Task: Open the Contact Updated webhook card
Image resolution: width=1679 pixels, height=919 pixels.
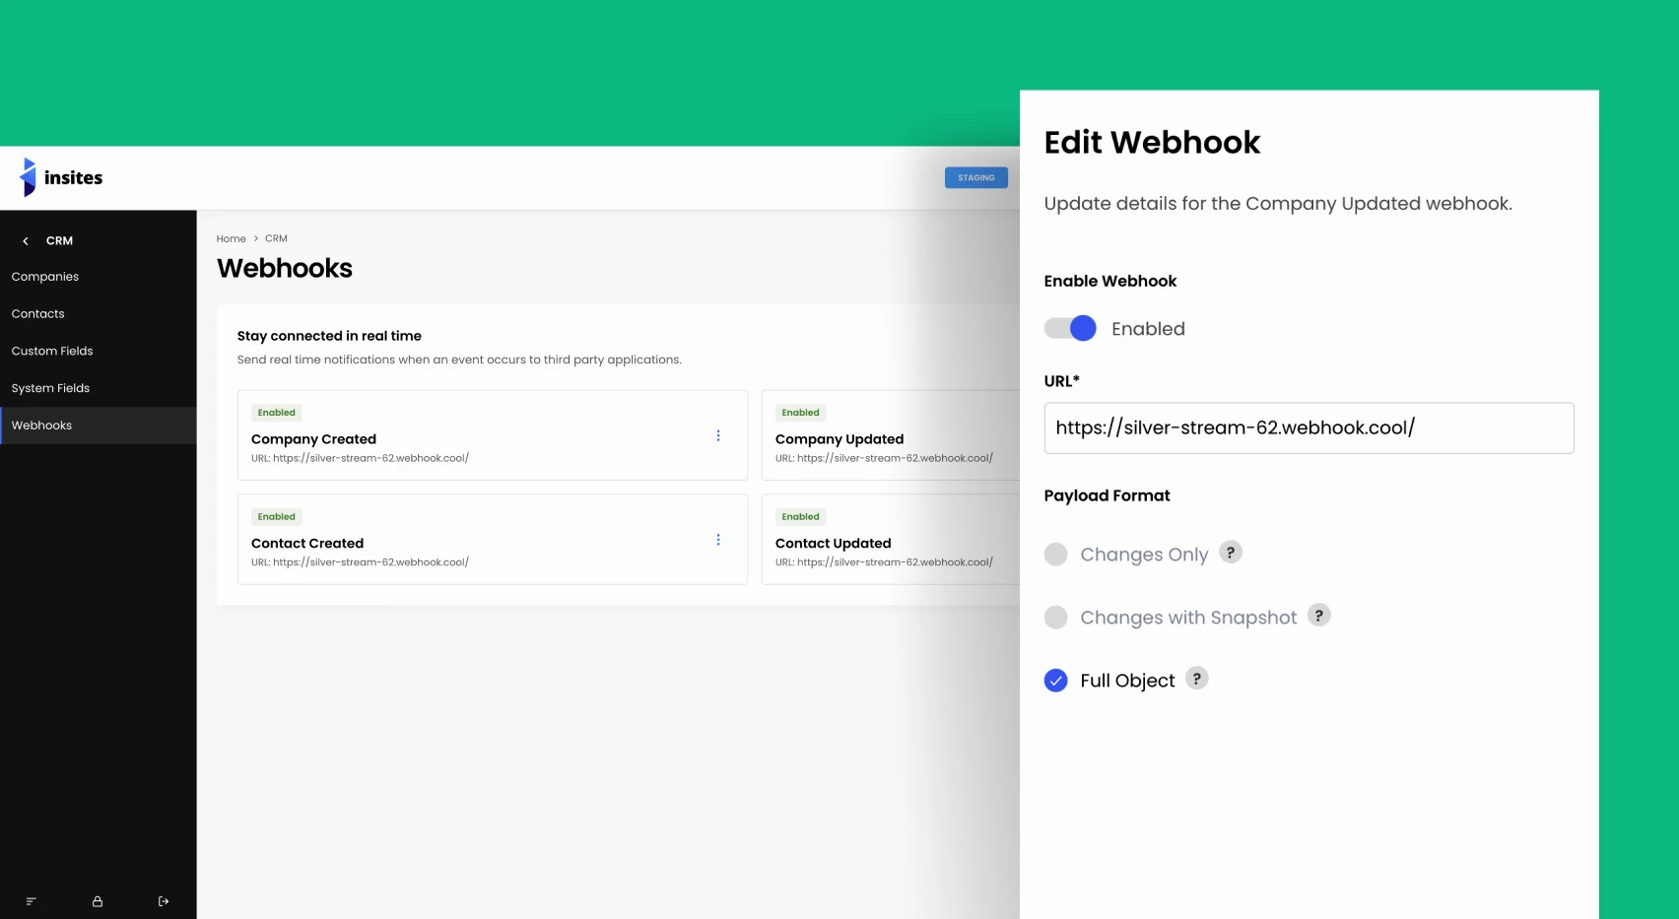Action: (891, 540)
